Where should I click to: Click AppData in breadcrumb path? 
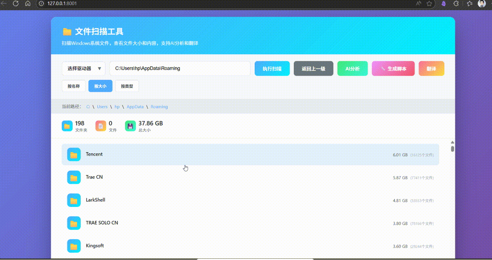135,107
